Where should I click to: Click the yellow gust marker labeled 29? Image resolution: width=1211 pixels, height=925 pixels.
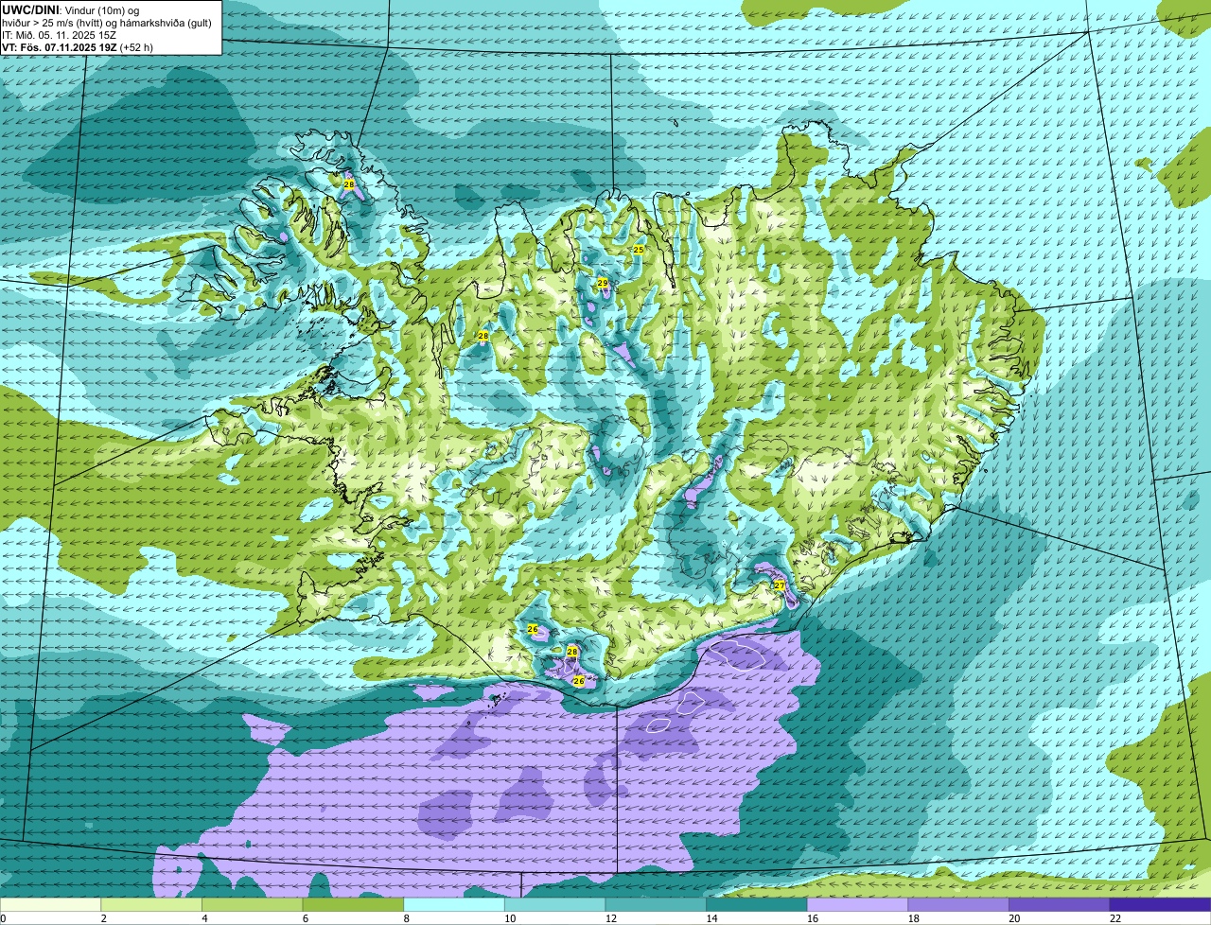[603, 283]
